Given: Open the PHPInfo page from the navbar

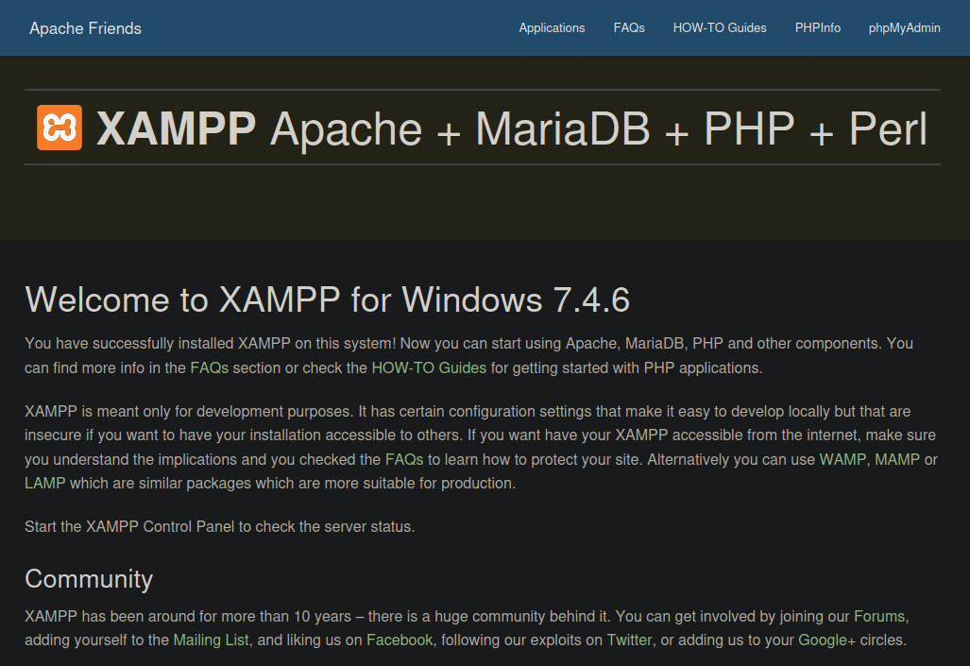Looking at the screenshot, I should pyautogui.click(x=818, y=28).
